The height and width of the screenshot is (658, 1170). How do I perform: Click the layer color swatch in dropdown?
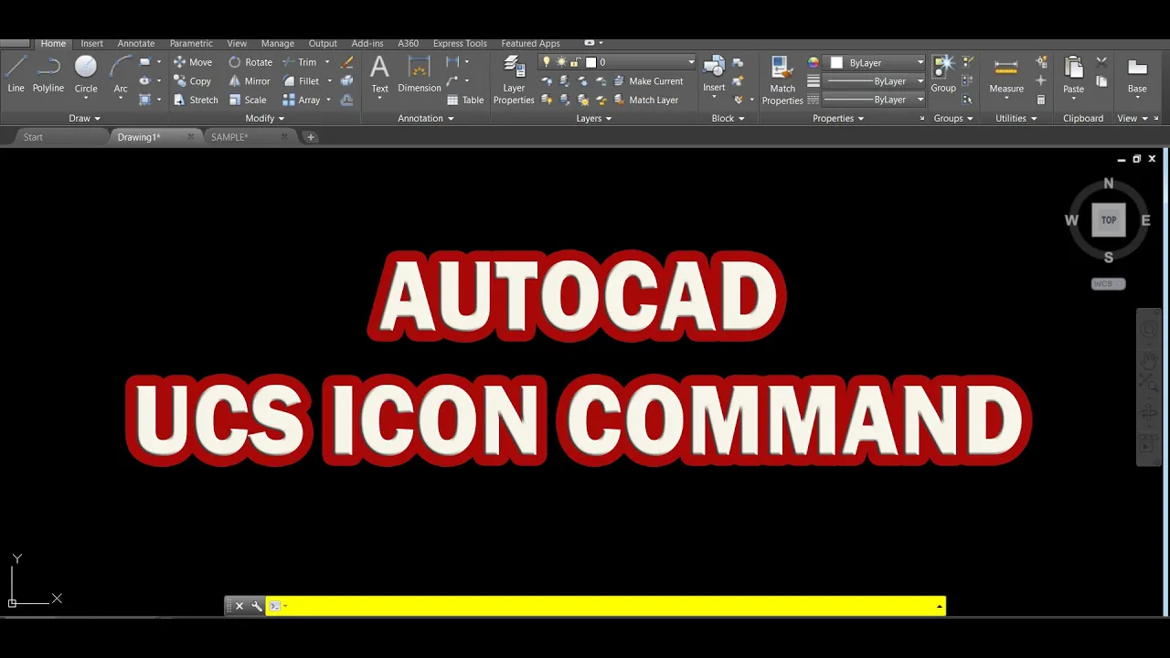click(x=590, y=62)
